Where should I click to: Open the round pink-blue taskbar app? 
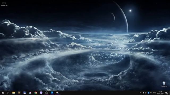30,93
